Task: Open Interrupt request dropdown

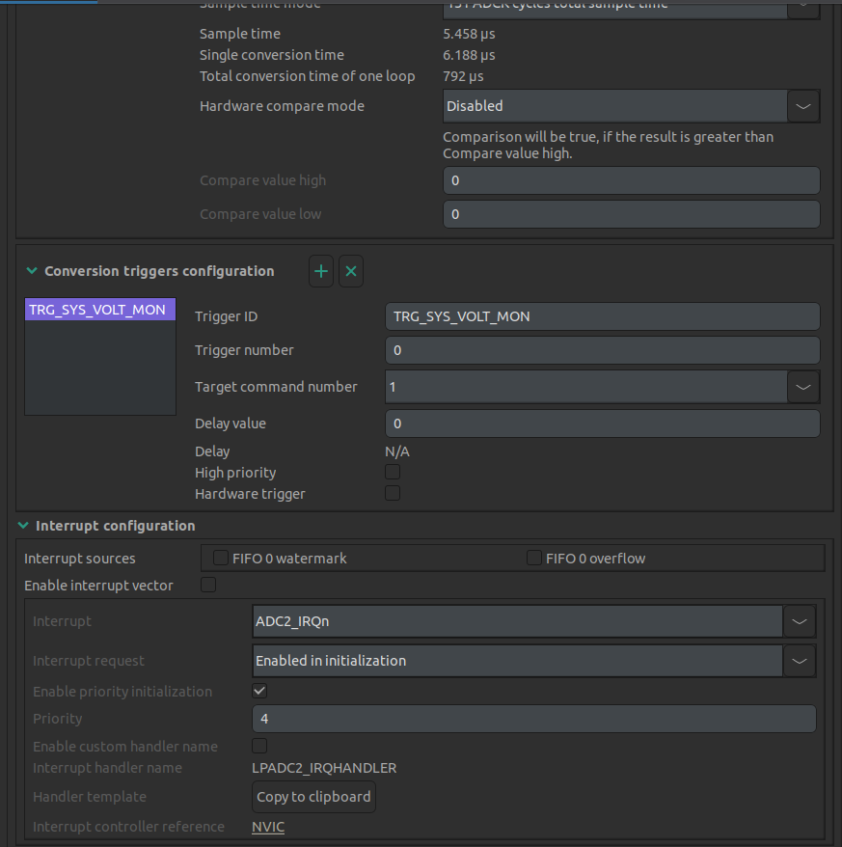Action: point(800,661)
